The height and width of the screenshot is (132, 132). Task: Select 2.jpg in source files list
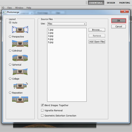[x=51, y=33]
